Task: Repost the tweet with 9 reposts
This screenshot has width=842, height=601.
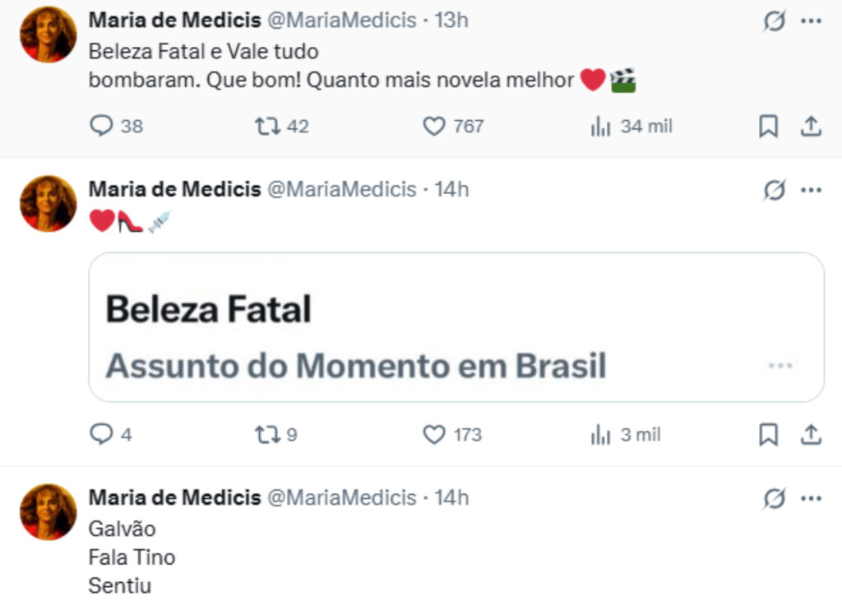Action: (266, 434)
